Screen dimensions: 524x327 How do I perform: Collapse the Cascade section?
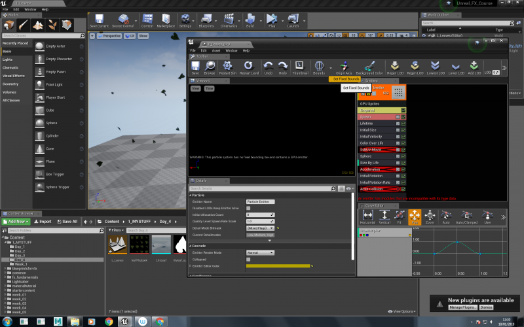pos(191,246)
